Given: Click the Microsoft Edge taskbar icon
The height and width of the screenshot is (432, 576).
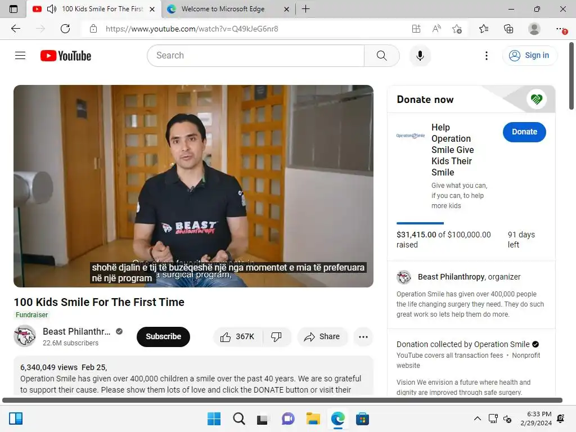Looking at the screenshot, I should tap(337, 418).
